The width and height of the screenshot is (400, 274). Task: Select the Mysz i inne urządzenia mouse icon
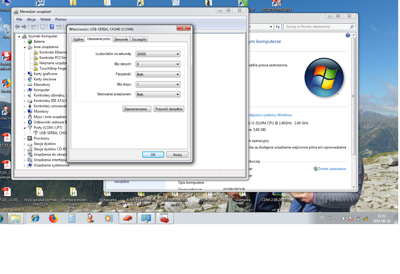(30, 117)
